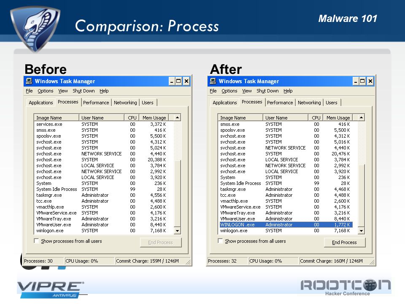
Task: Select spoolsv.exe row in Before window
Action: tap(102, 136)
